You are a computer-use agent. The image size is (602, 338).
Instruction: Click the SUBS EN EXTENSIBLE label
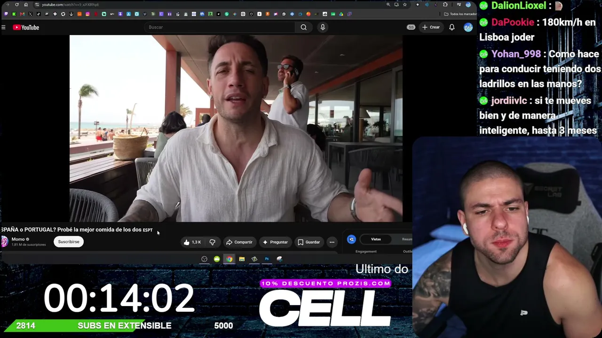(125, 326)
